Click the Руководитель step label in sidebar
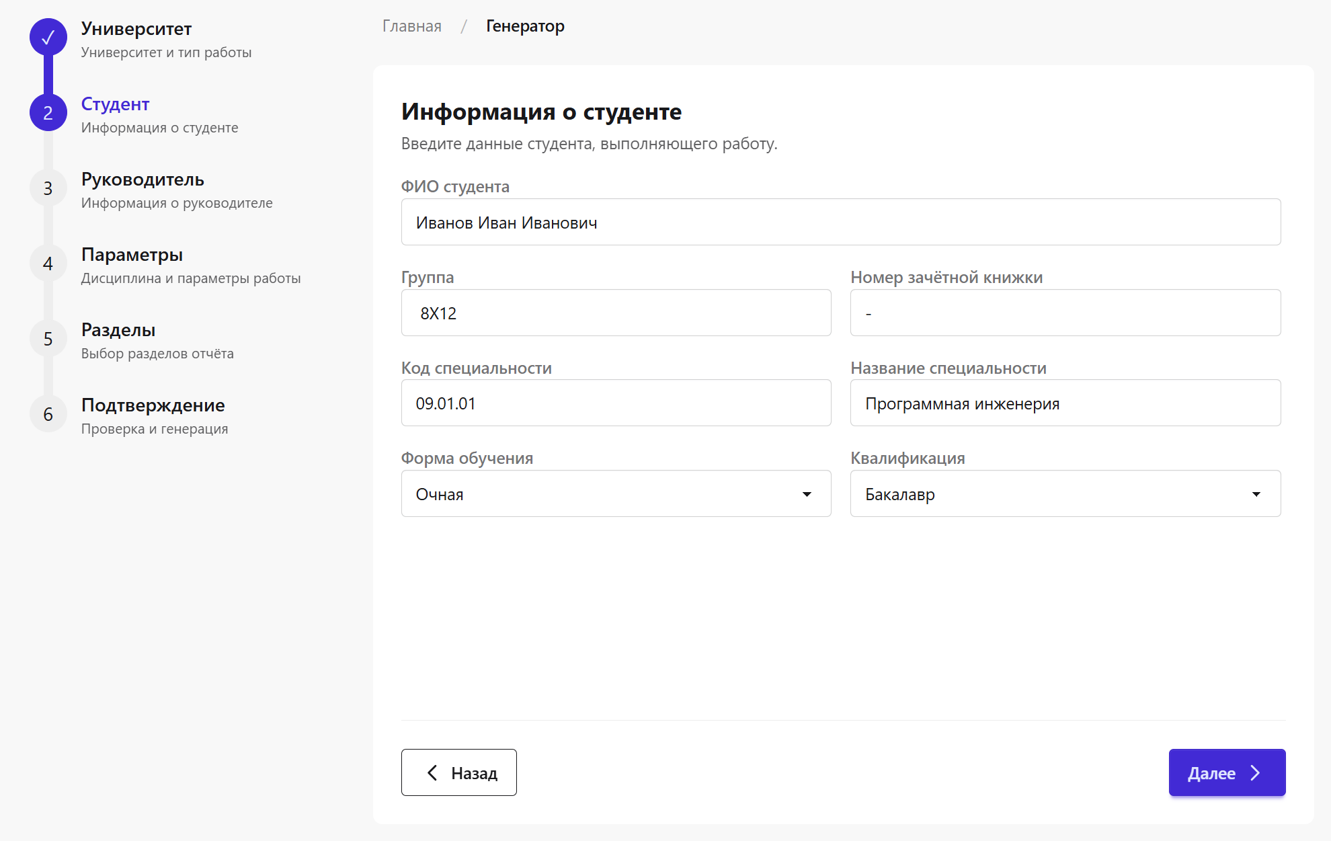This screenshot has width=1331, height=841. tap(142, 179)
